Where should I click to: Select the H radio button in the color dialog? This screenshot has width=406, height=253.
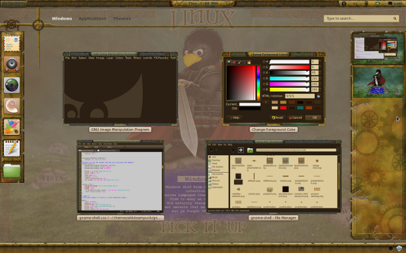click(264, 62)
